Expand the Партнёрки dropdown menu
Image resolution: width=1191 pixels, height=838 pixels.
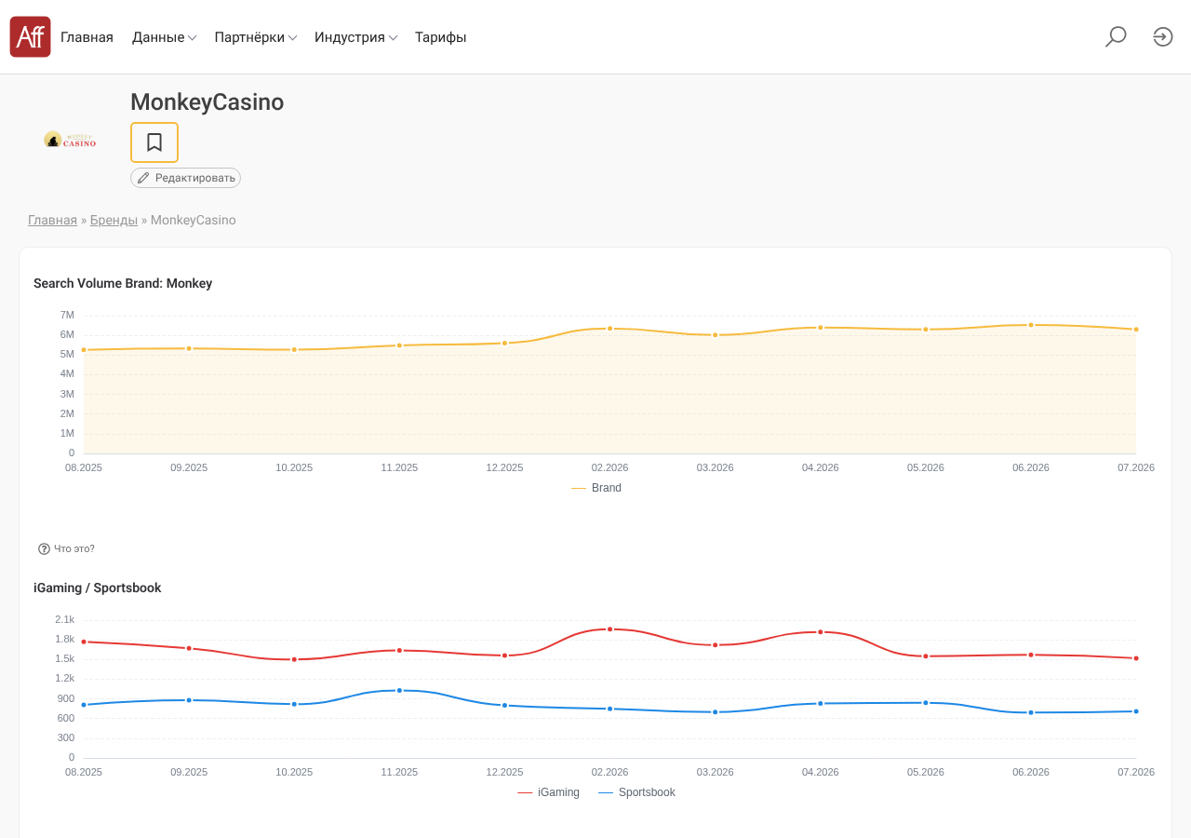pos(255,37)
